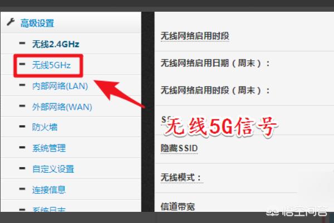Open 外部网络(WAN) settings
The image size is (334, 223).
62,107
